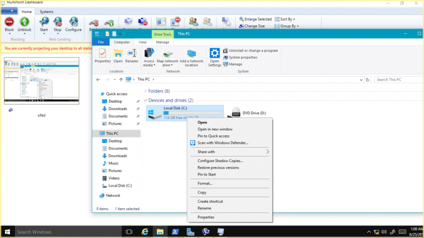Select Videos under This PC
This screenshot has width=424, height=238.
click(114, 178)
